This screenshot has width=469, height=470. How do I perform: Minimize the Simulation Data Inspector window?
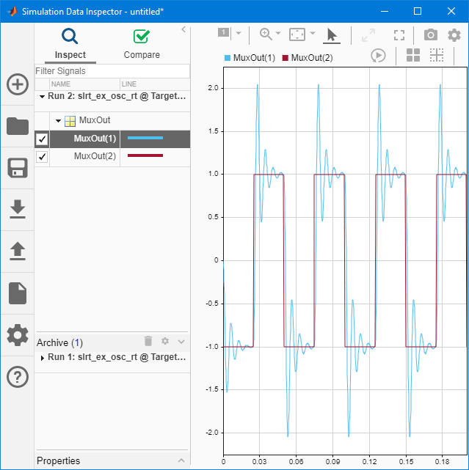[x=385, y=12]
